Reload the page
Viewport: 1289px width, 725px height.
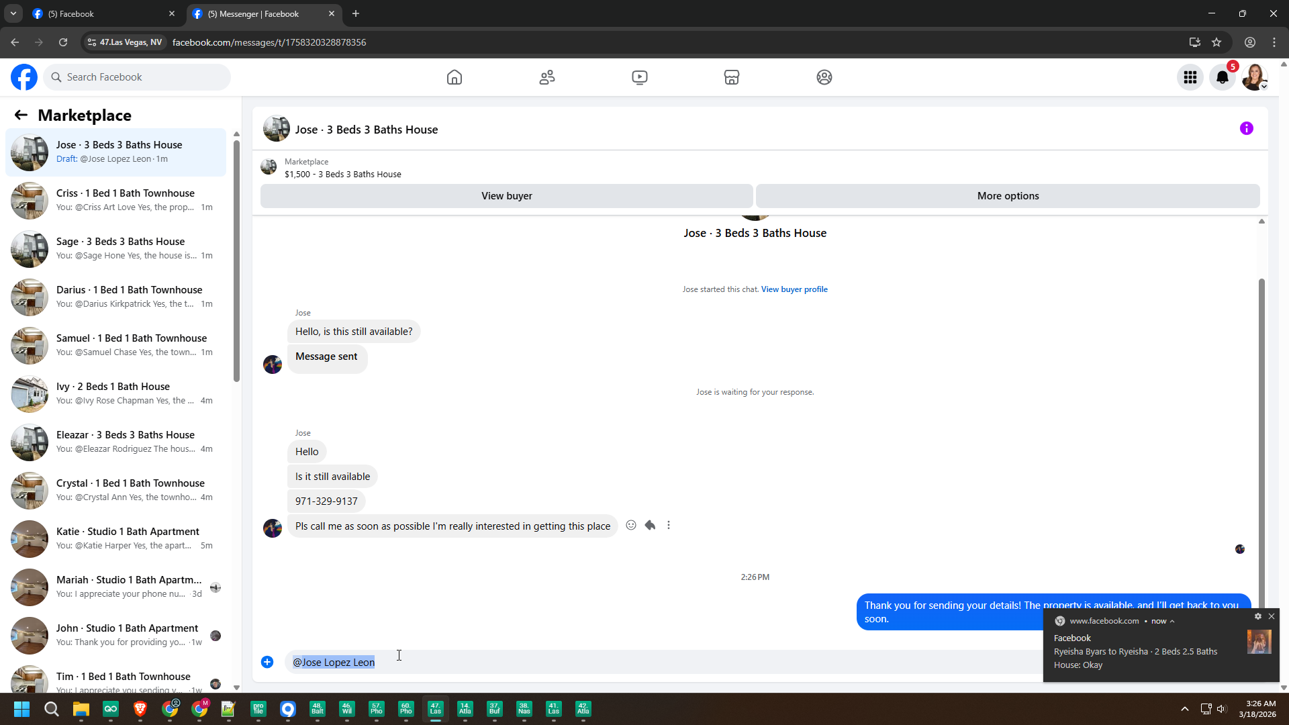tap(63, 42)
